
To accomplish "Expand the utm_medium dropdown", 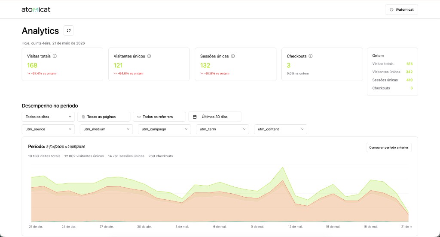I will coord(107,129).
